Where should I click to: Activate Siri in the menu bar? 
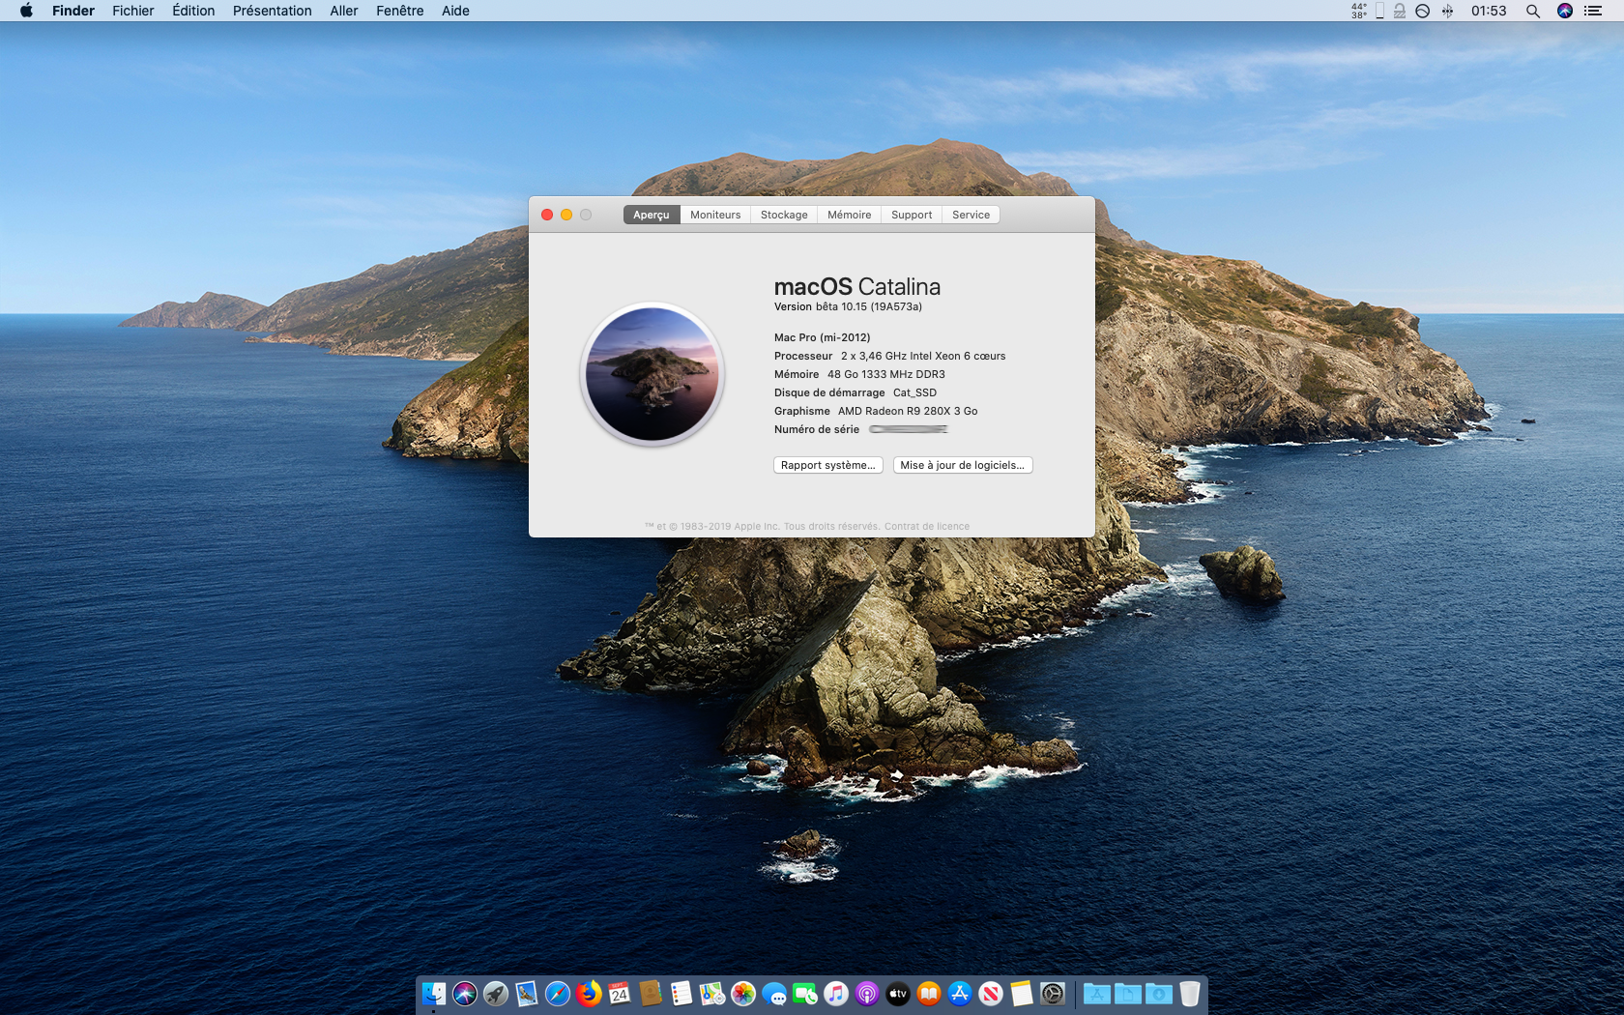click(x=1565, y=11)
